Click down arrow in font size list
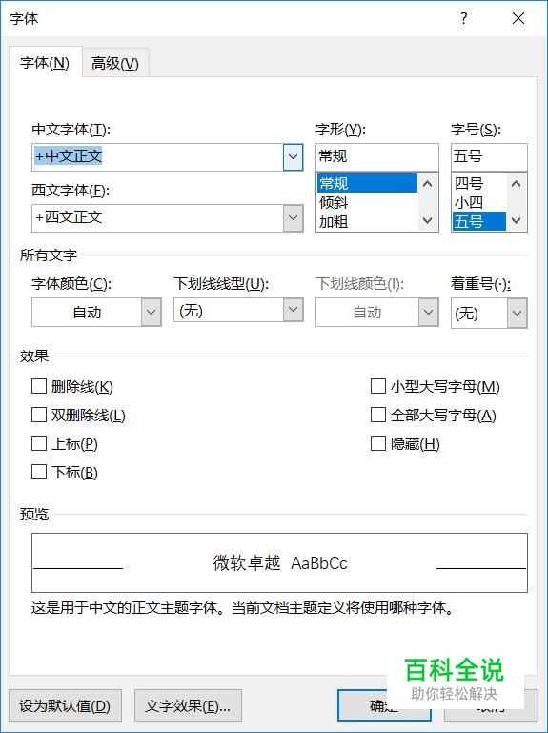This screenshot has width=548, height=733. [x=517, y=220]
